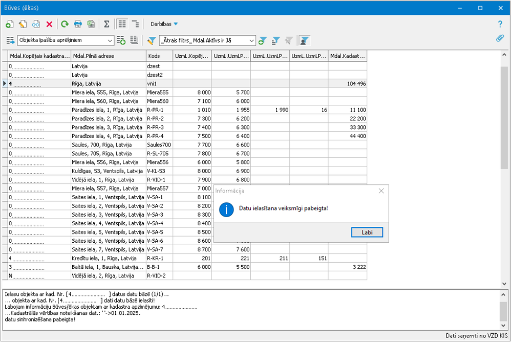Click the 'Dati saņemti no VZD KIS' status text
Screen dimensions: 511x342
[x=477, y=336]
